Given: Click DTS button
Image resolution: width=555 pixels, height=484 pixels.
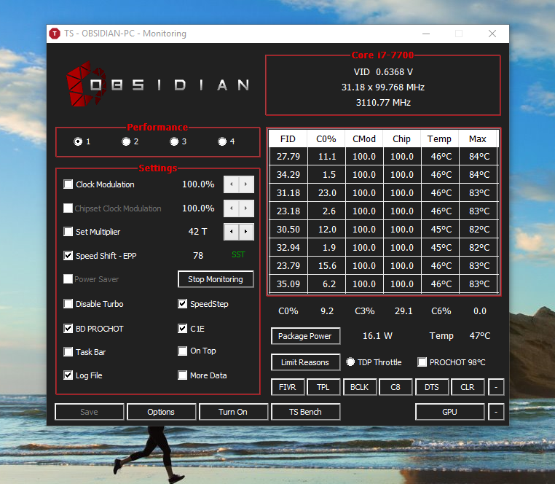Looking at the screenshot, I should (432, 387).
